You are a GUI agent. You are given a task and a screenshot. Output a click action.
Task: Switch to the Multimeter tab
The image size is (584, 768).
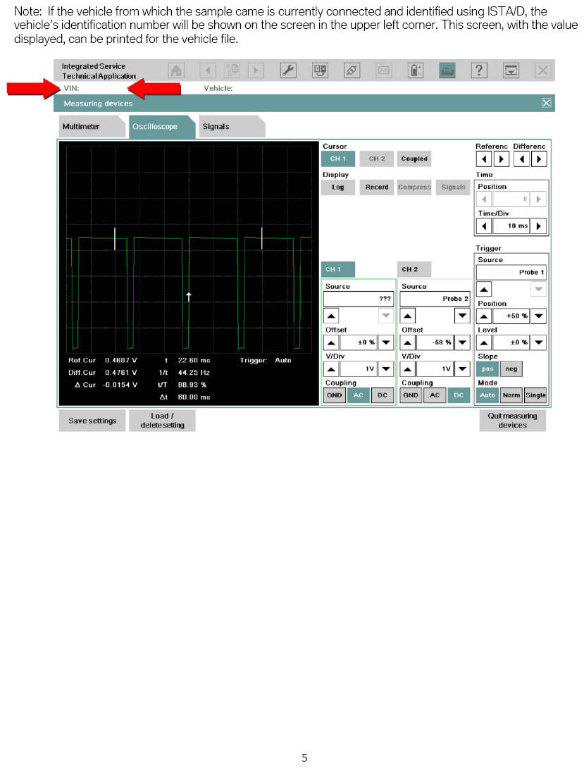coord(91,126)
